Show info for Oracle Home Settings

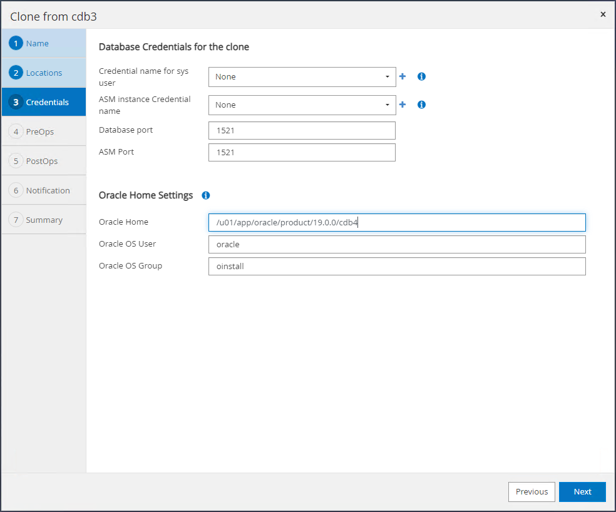click(206, 195)
